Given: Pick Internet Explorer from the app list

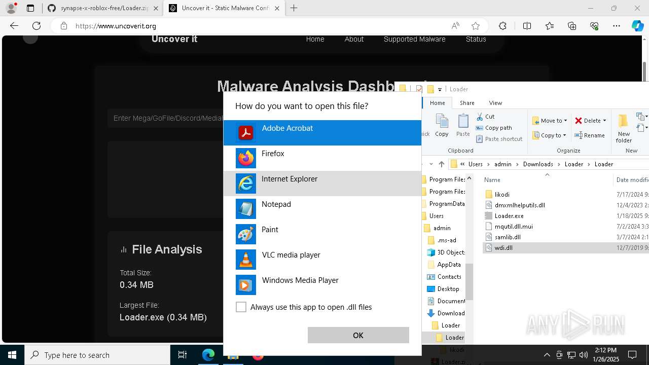Looking at the screenshot, I should point(322,184).
